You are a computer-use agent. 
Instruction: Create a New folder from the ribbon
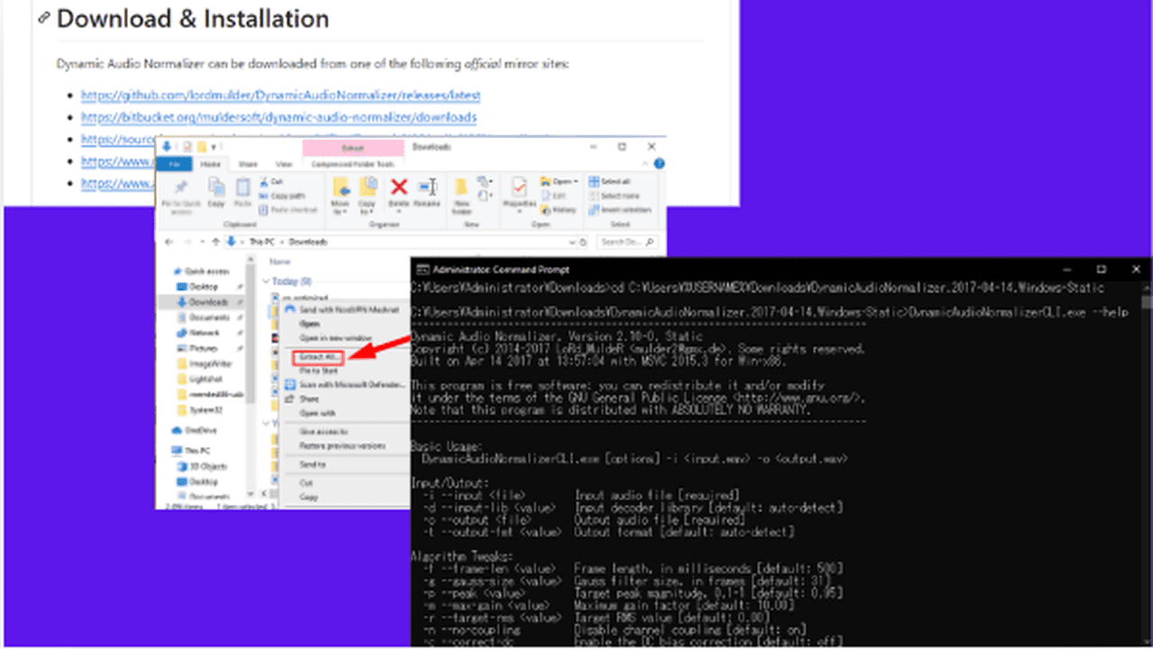tap(462, 195)
